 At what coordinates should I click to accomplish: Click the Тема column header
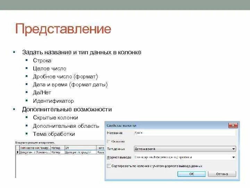[100, 148]
